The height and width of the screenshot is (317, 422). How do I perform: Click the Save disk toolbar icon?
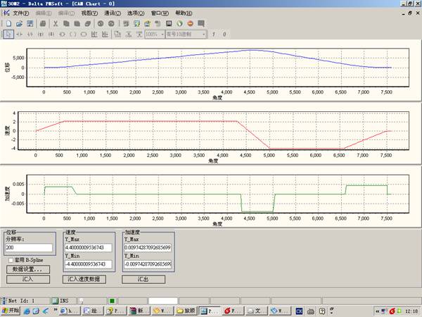coord(30,23)
